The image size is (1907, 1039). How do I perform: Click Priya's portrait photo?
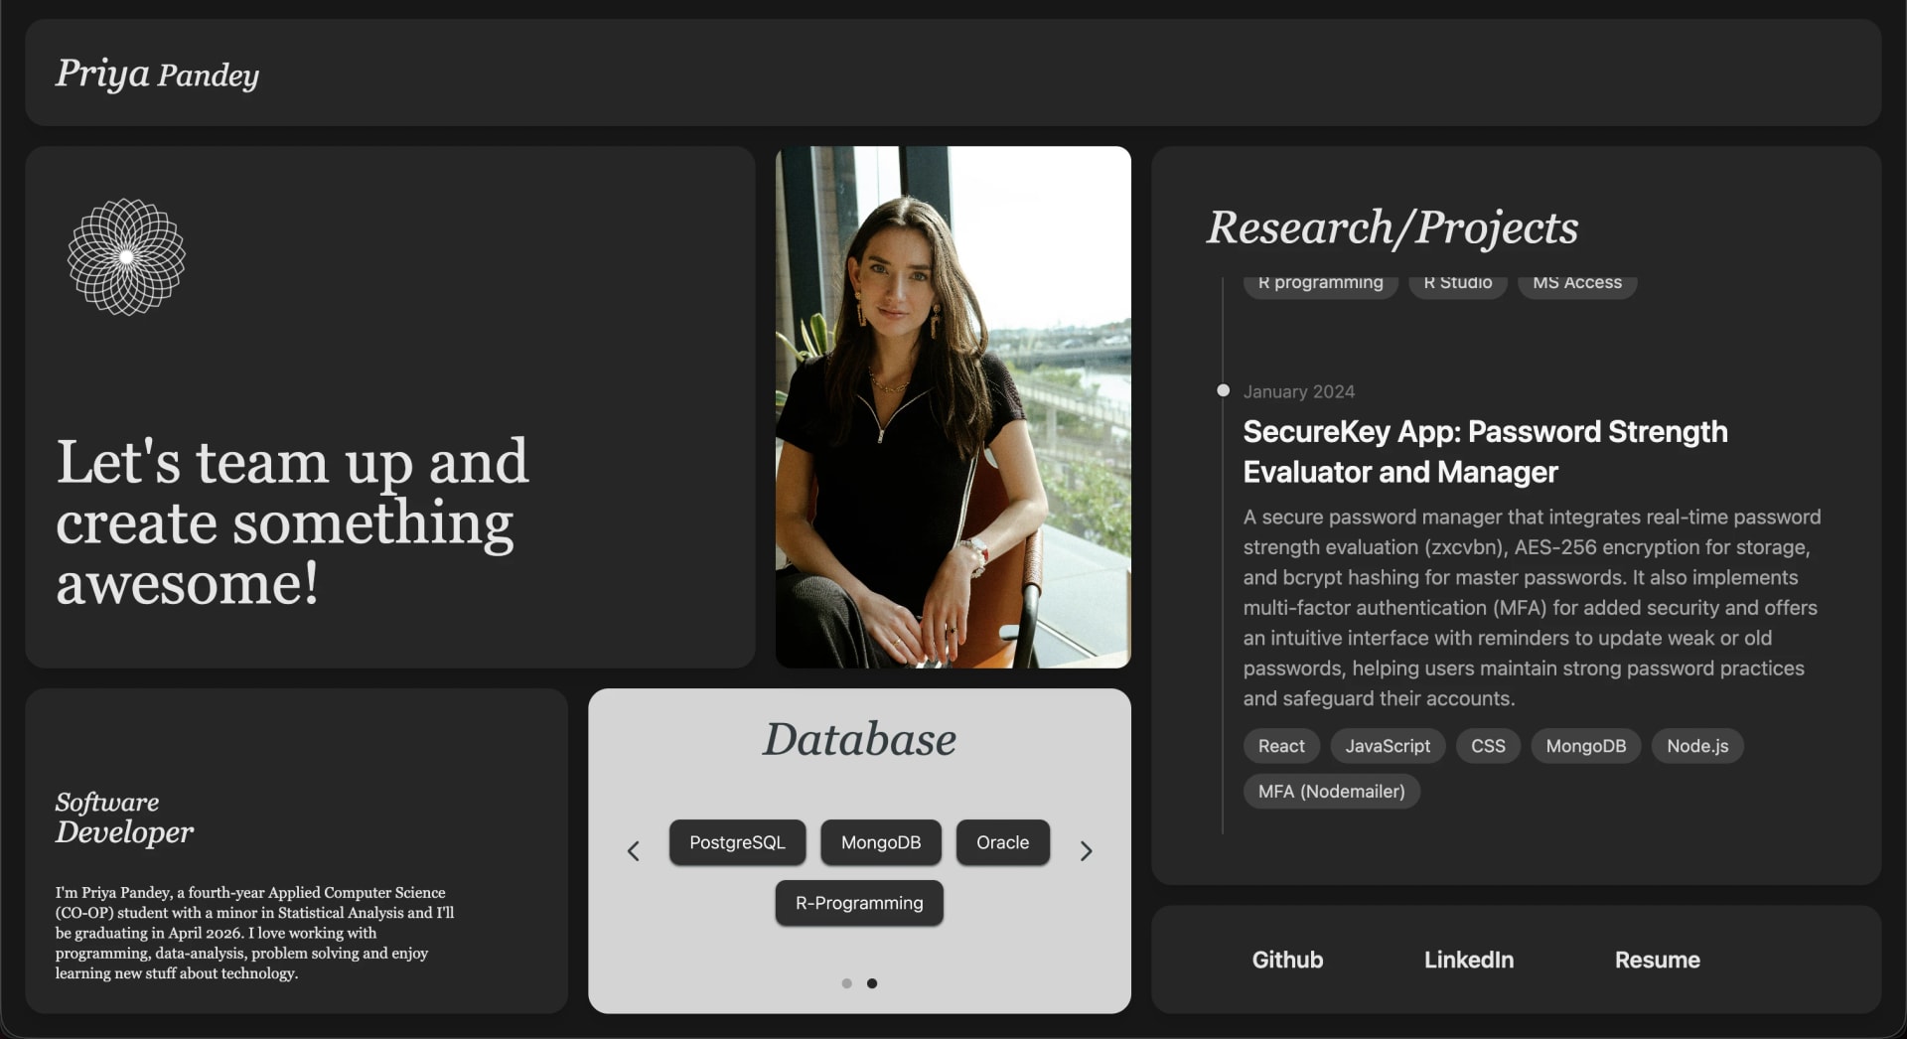[952, 407]
